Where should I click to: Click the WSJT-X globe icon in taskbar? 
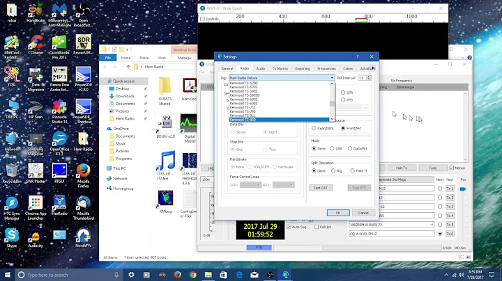tap(285, 275)
